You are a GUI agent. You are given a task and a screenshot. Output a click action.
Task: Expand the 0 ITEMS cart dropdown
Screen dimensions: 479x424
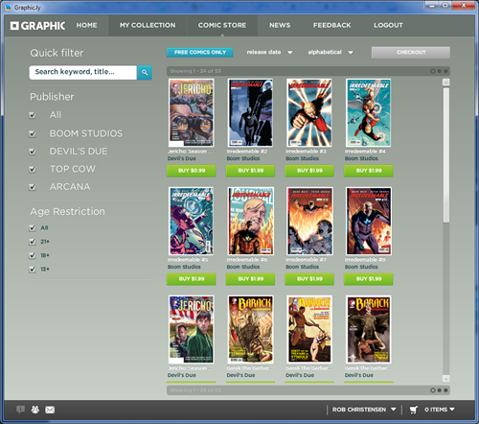[x=440, y=410]
